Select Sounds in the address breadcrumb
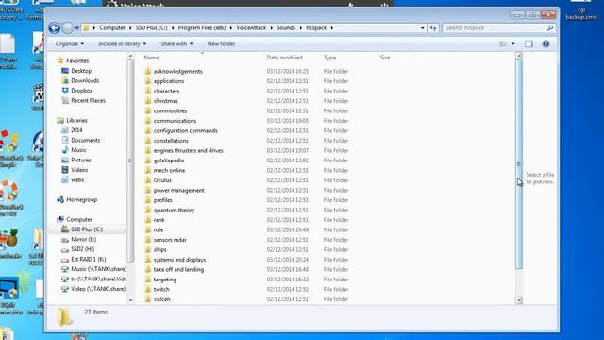604x340 pixels. [x=286, y=28]
